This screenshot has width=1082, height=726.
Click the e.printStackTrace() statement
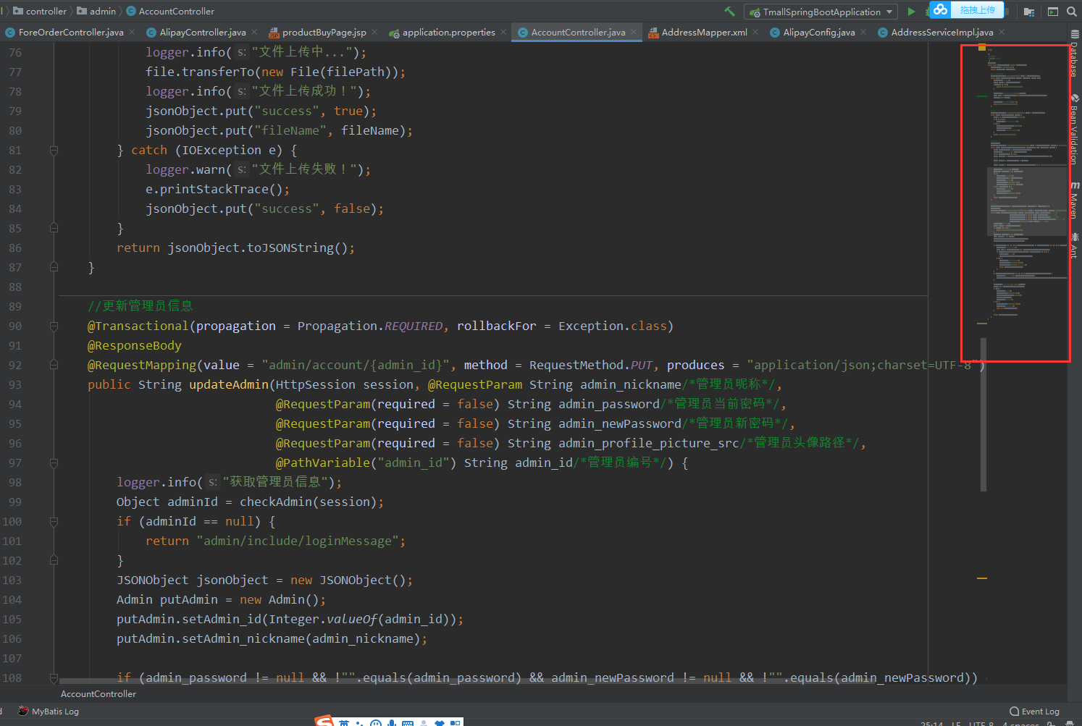[x=217, y=189]
